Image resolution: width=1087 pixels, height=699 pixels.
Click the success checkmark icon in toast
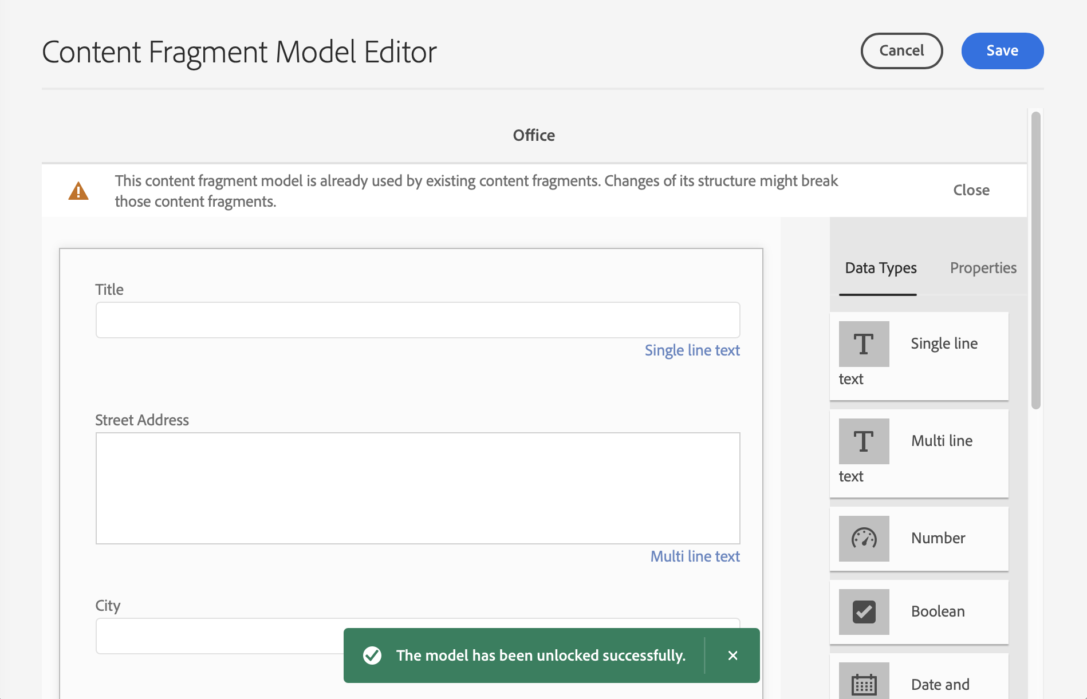click(372, 655)
